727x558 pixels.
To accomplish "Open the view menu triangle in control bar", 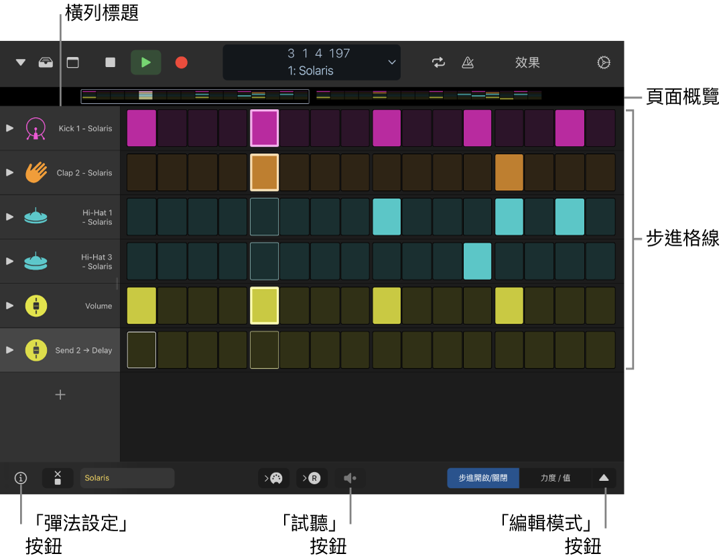I will tap(20, 62).
